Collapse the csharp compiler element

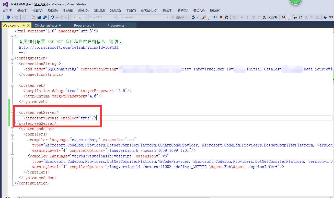click(13, 140)
